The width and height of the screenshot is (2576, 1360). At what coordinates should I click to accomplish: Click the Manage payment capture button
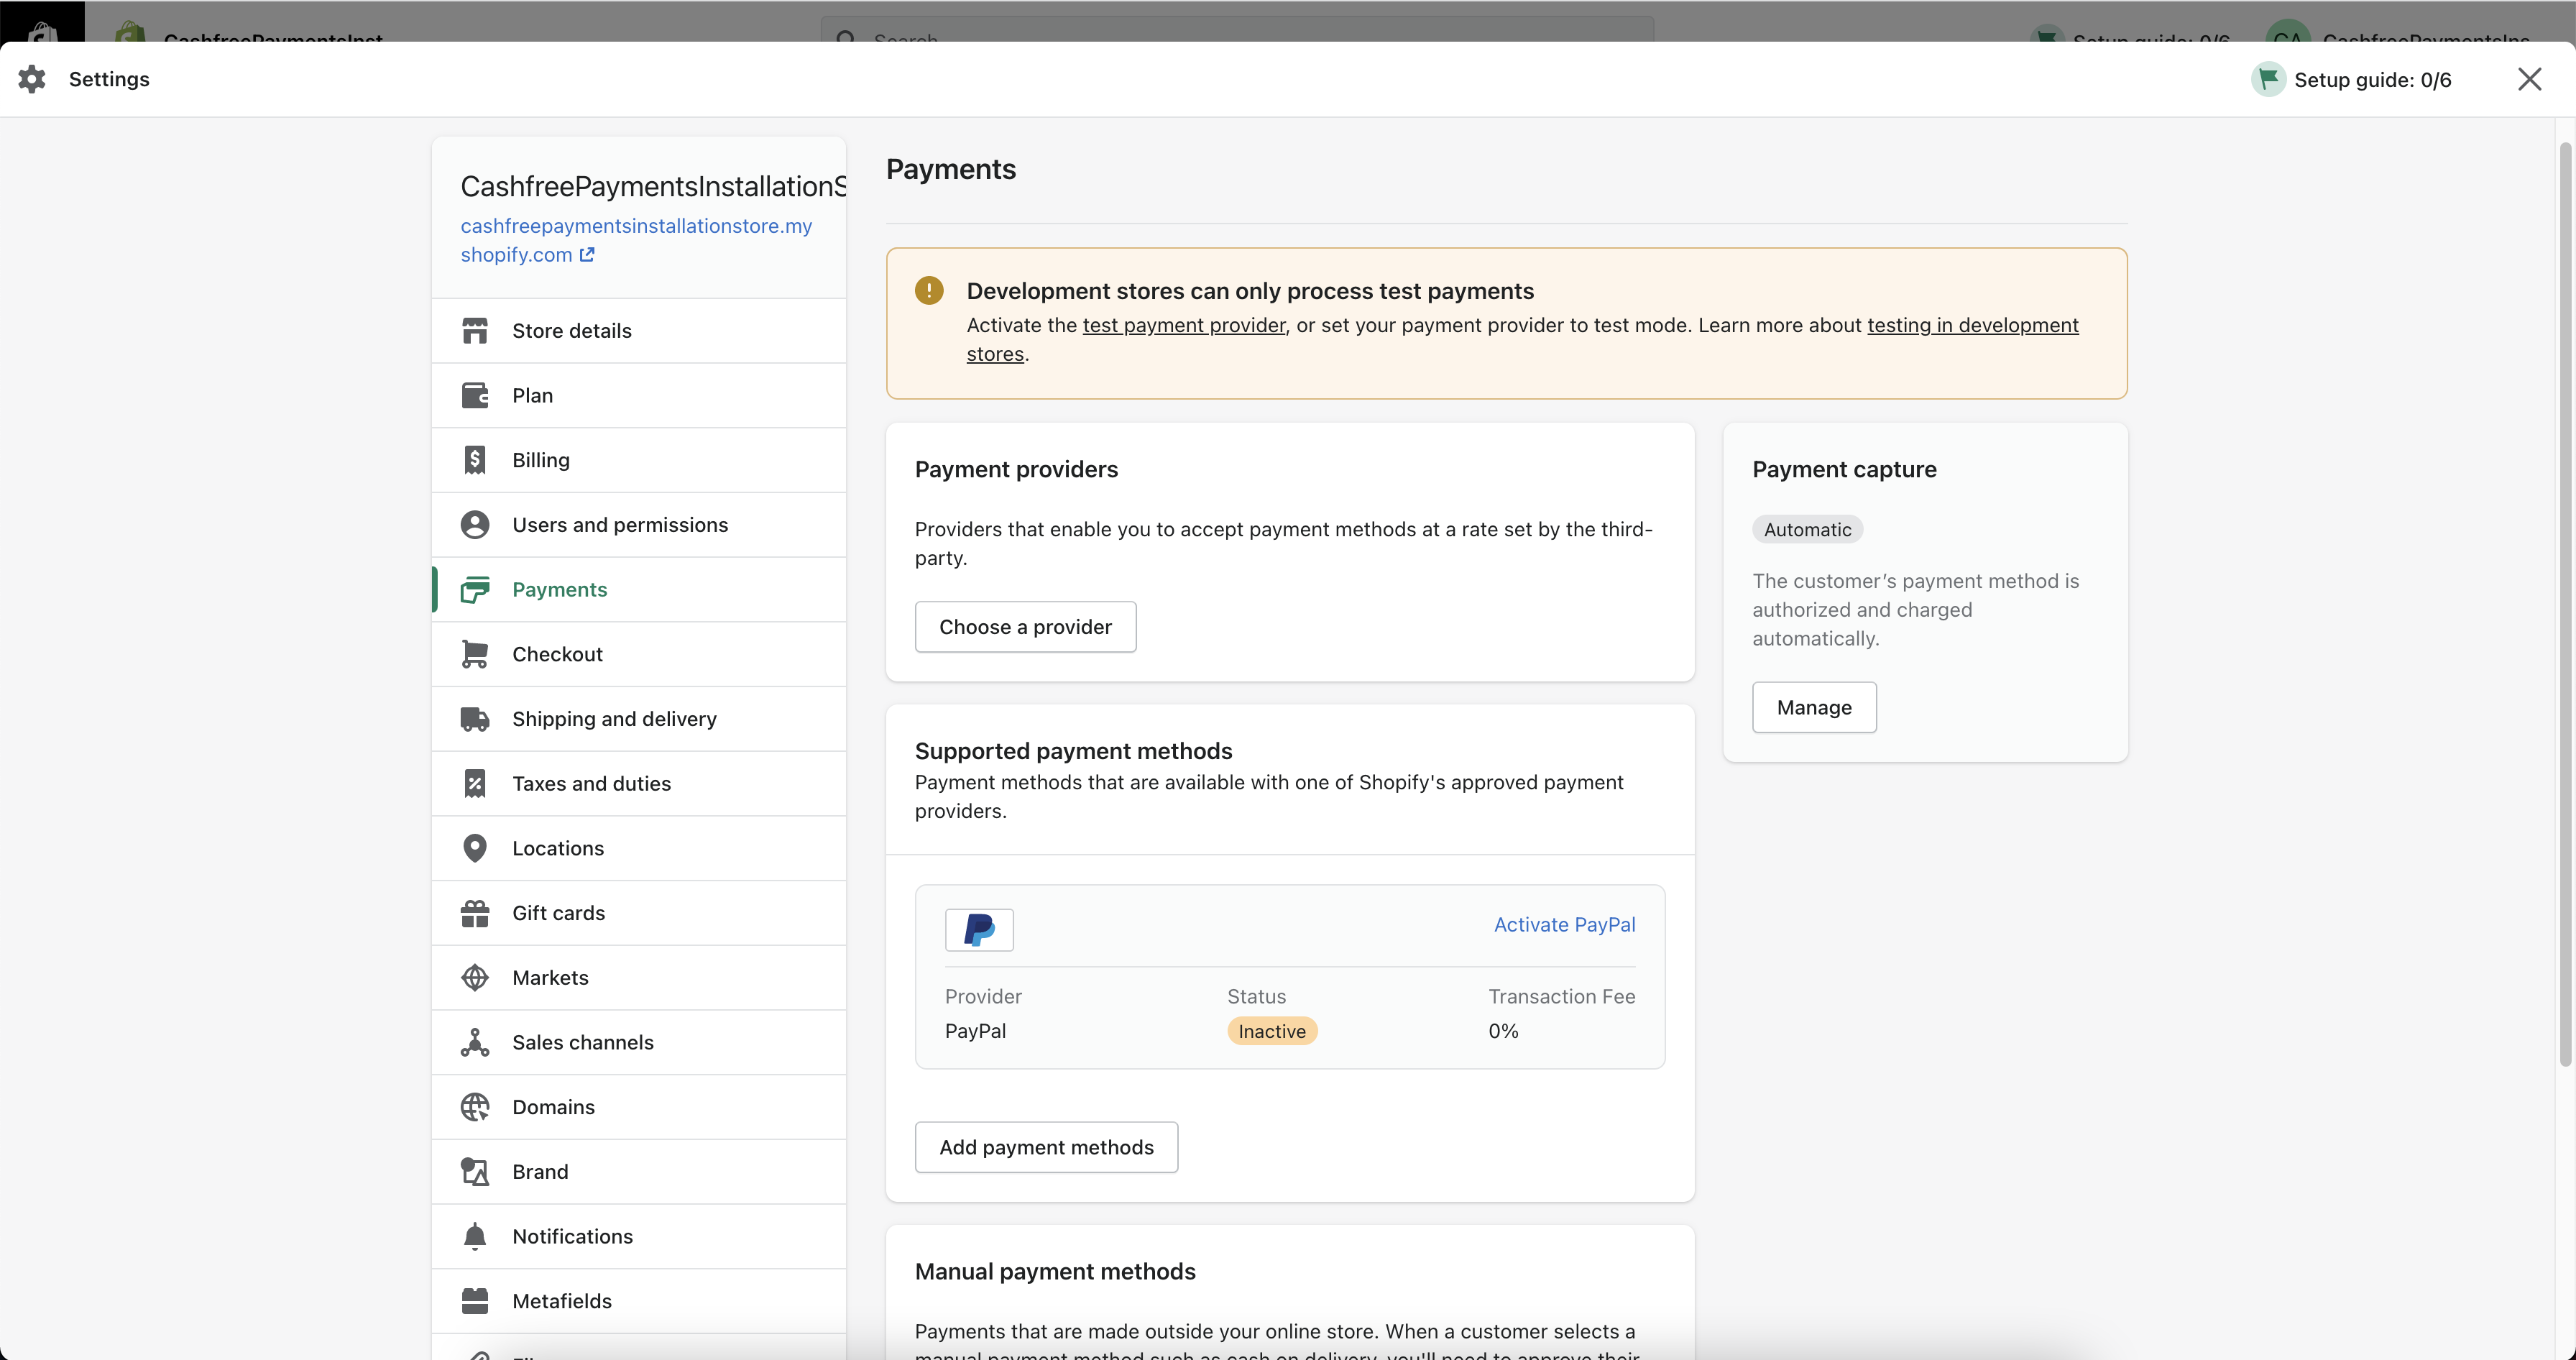1814,708
